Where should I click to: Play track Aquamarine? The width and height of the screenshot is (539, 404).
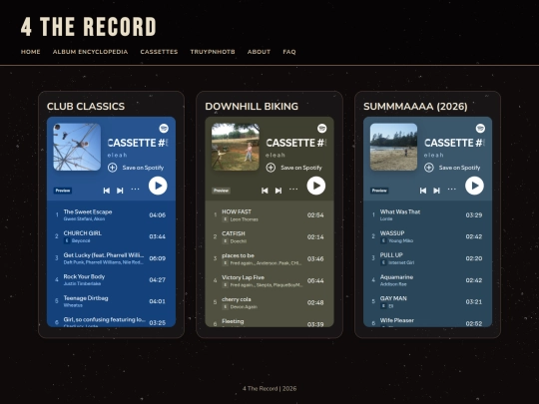click(427, 280)
